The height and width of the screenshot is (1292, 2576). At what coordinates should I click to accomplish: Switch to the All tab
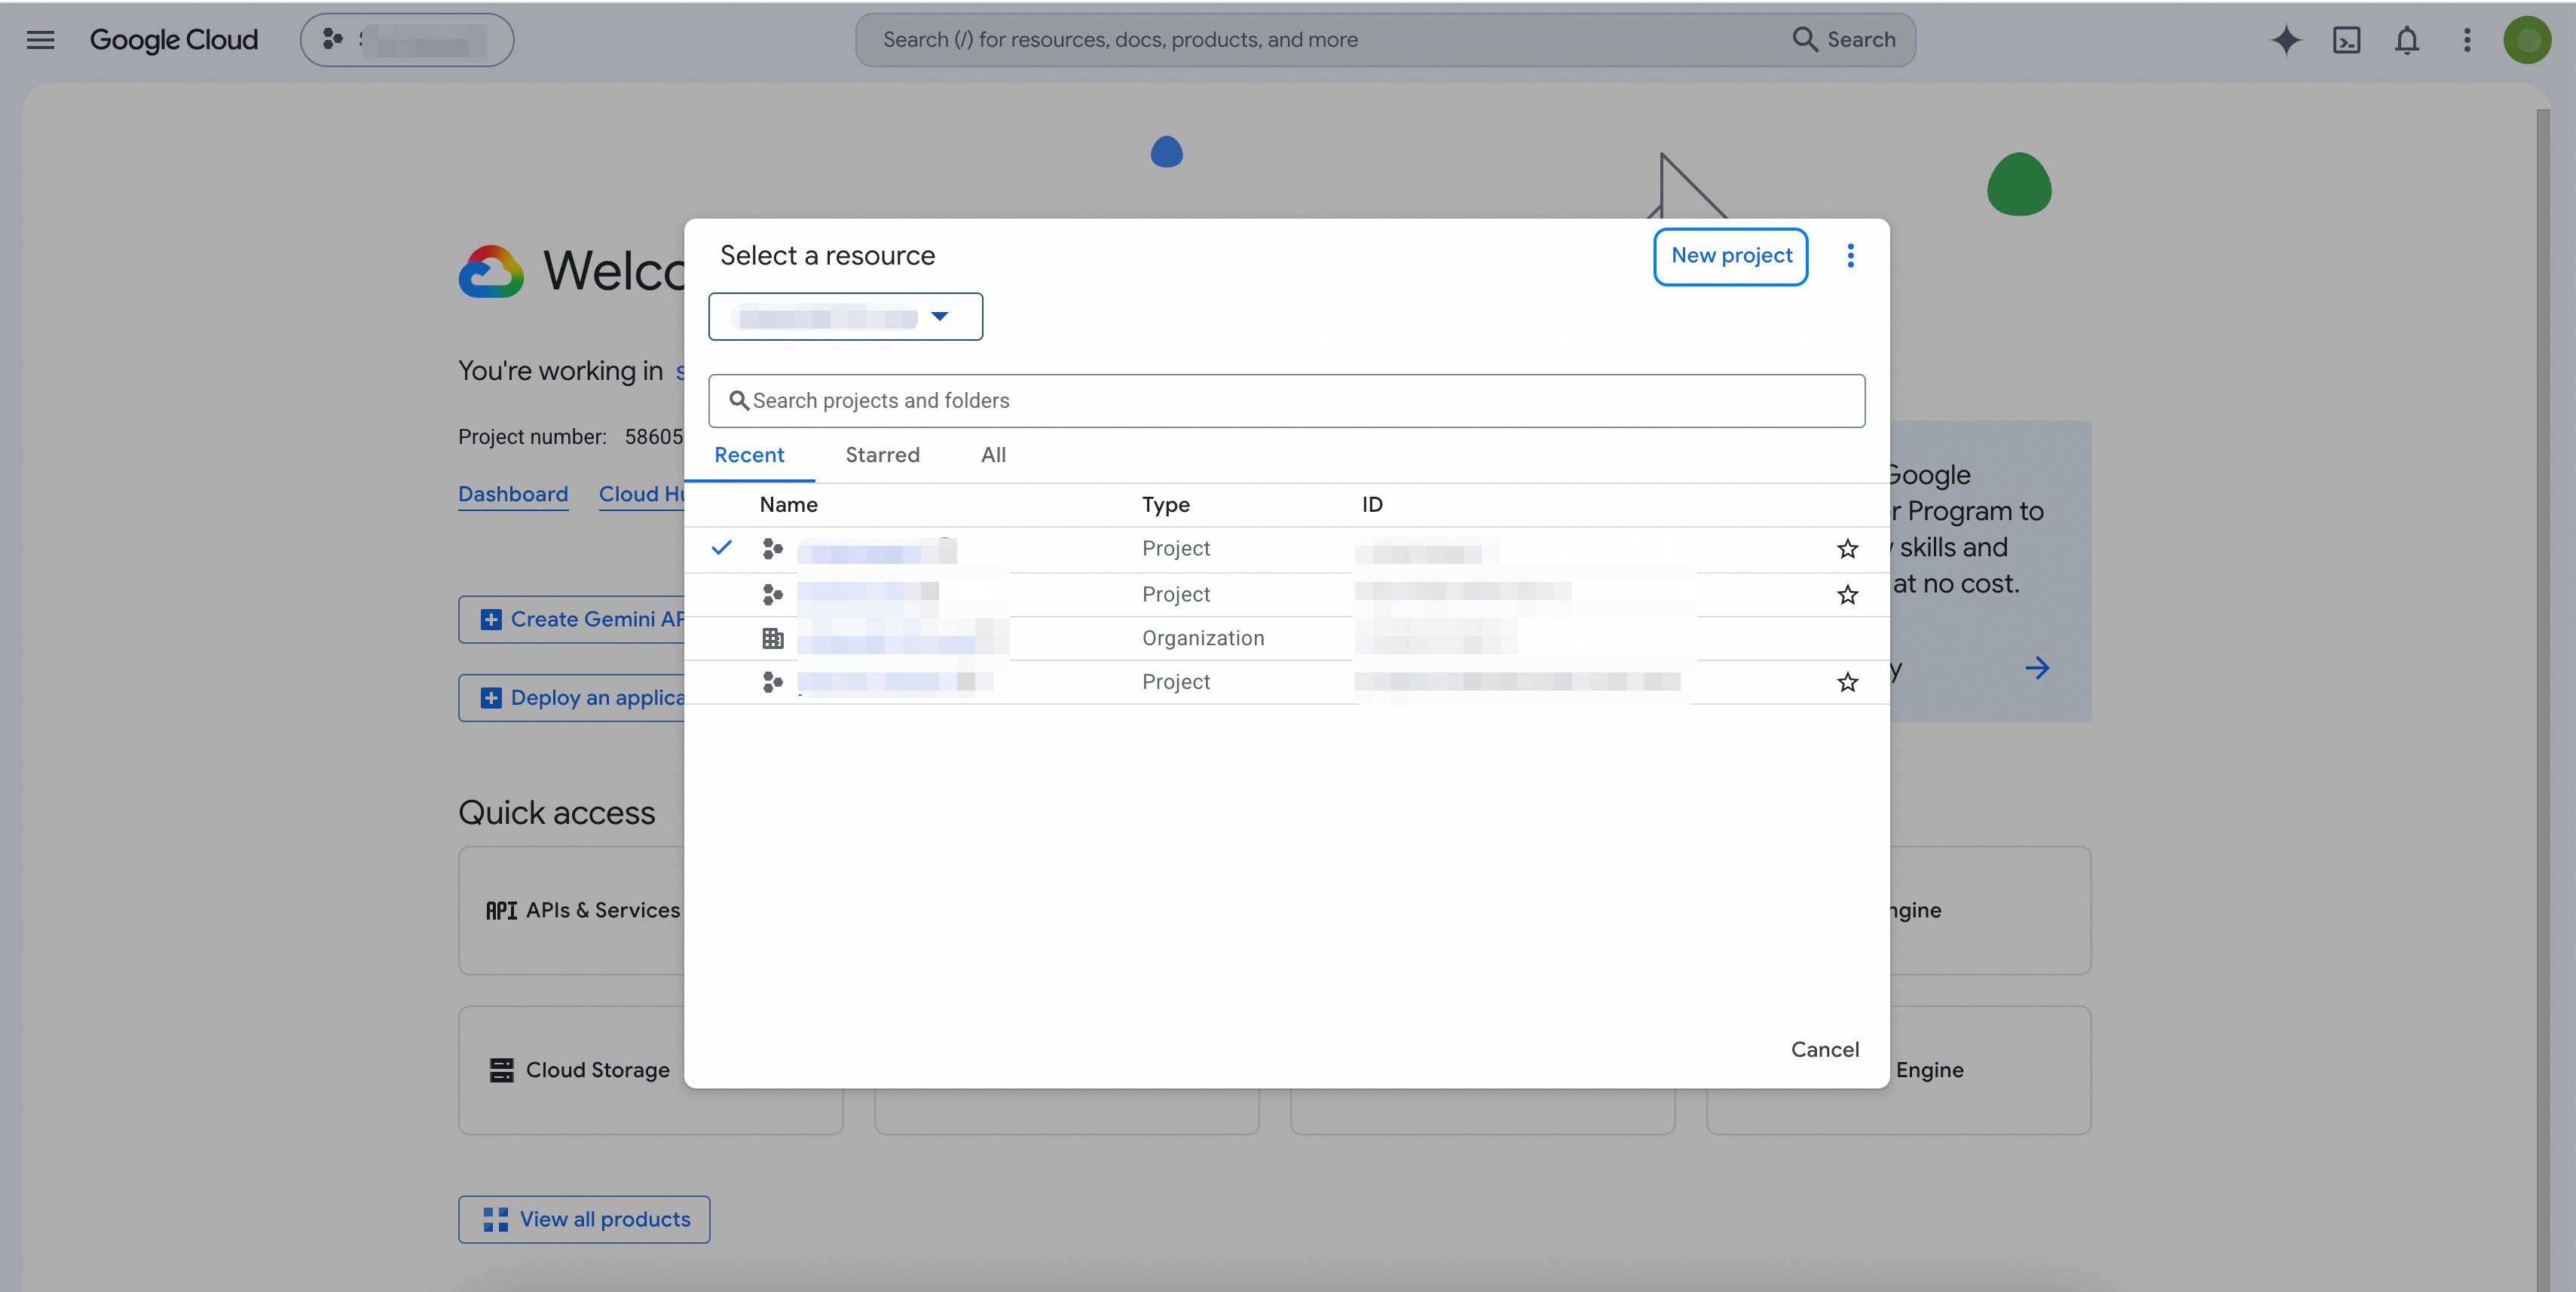(x=993, y=455)
